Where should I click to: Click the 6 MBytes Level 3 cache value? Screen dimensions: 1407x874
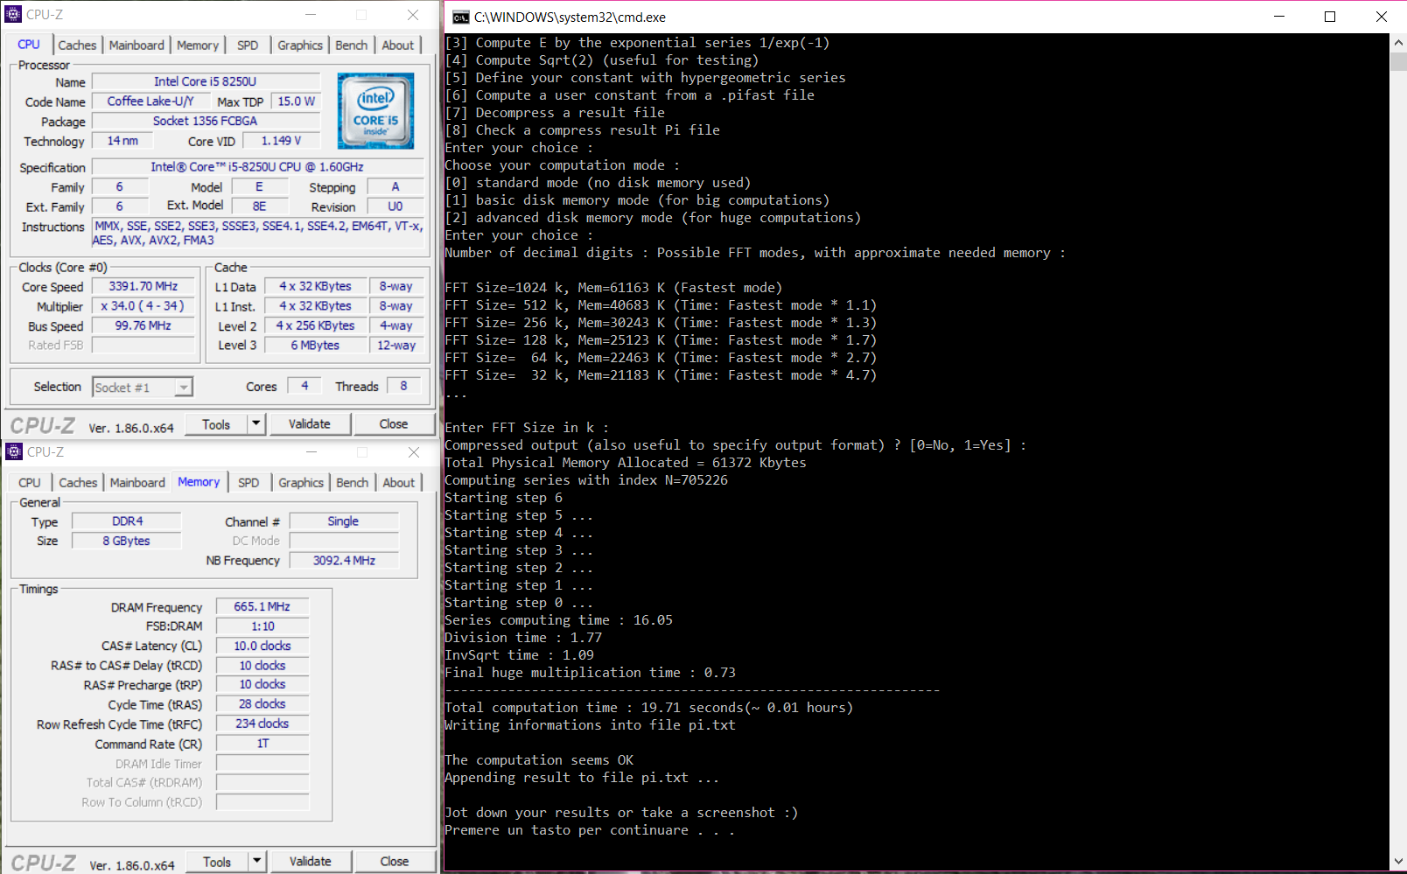click(x=315, y=346)
